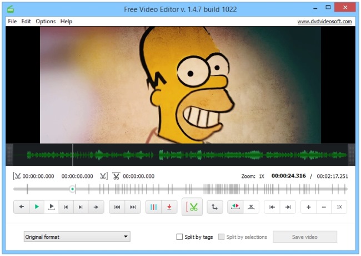Image resolution: width=361 pixels, height=256 pixels.
Task: Open the Options menu
Action: pos(46,22)
